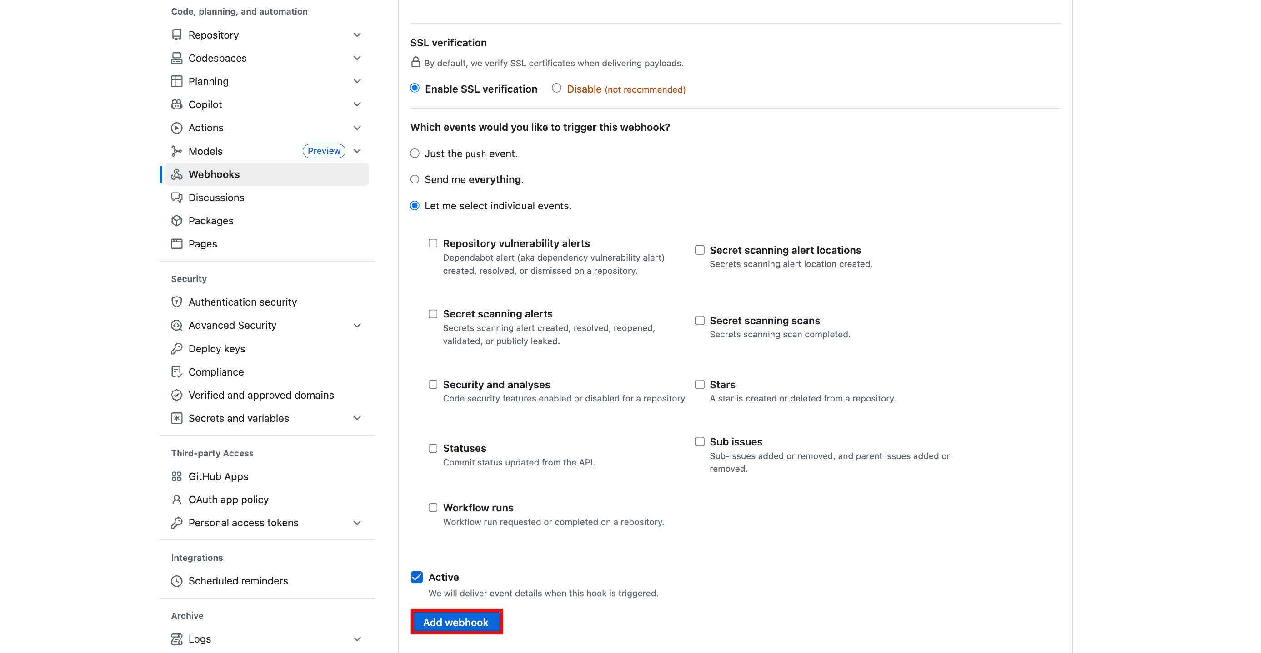Collapse the Logs section chevron

click(x=357, y=639)
